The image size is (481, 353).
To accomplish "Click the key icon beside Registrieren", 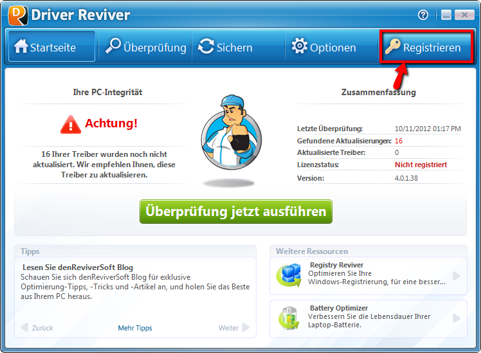I will tap(393, 46).
